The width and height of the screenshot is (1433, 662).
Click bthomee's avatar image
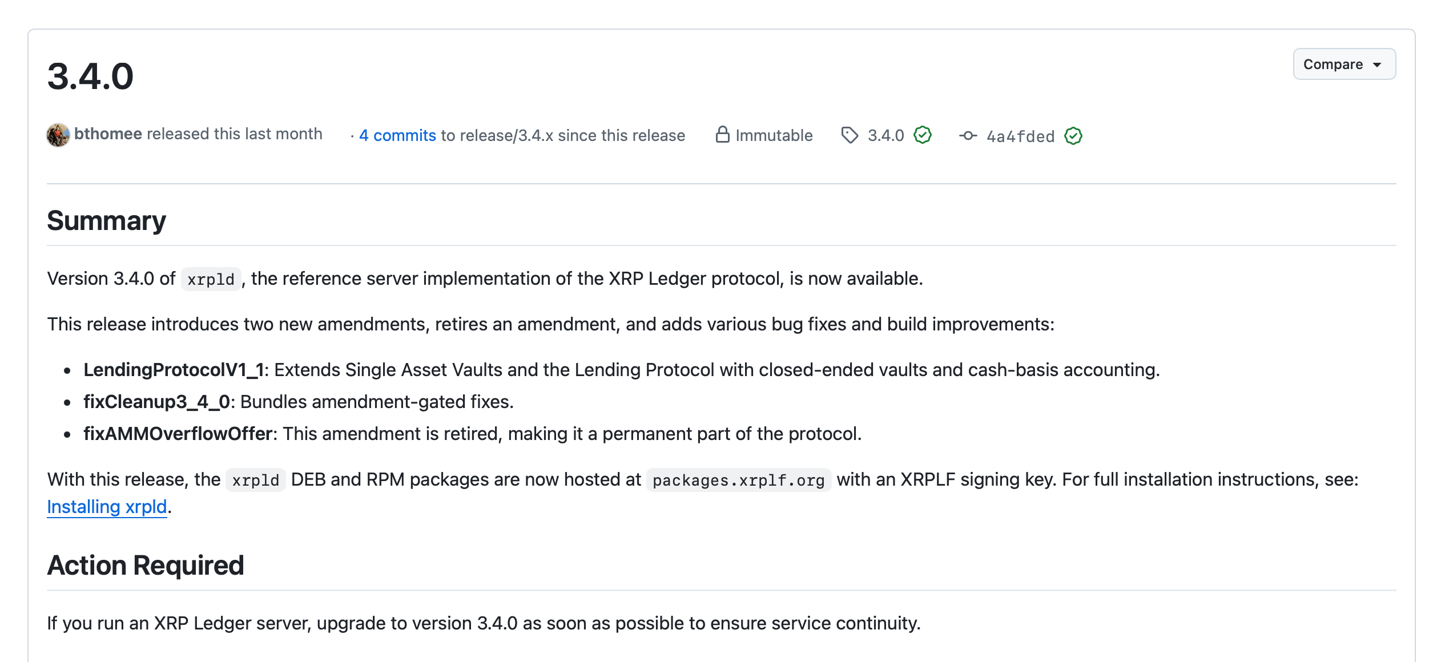[58, 135]
